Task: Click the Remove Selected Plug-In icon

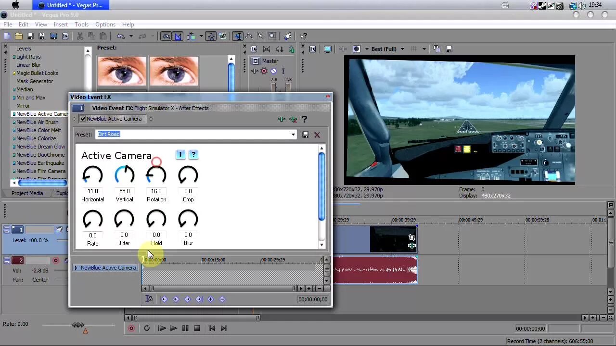Action: (x=293, y=119)
